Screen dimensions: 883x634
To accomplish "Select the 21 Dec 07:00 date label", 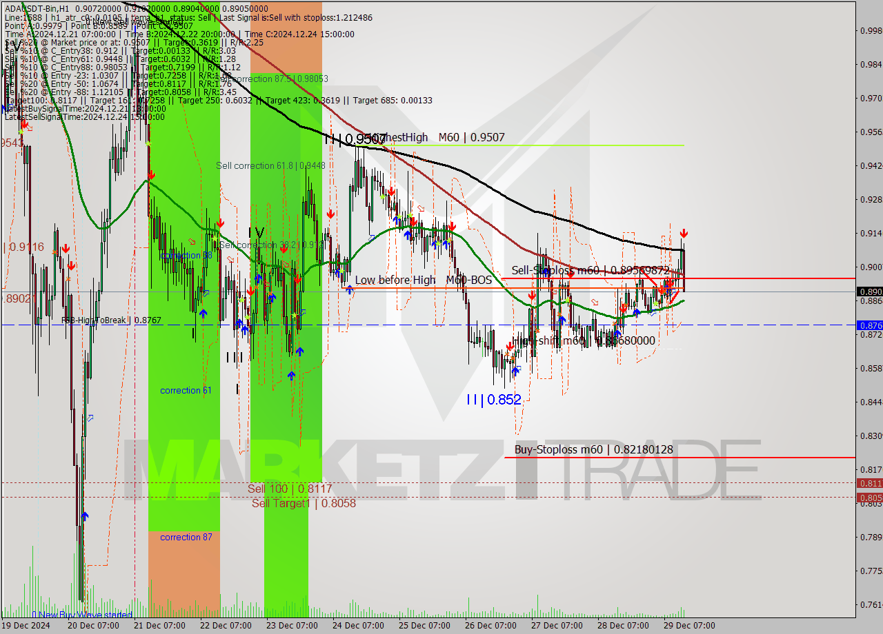I will [159, 626].
